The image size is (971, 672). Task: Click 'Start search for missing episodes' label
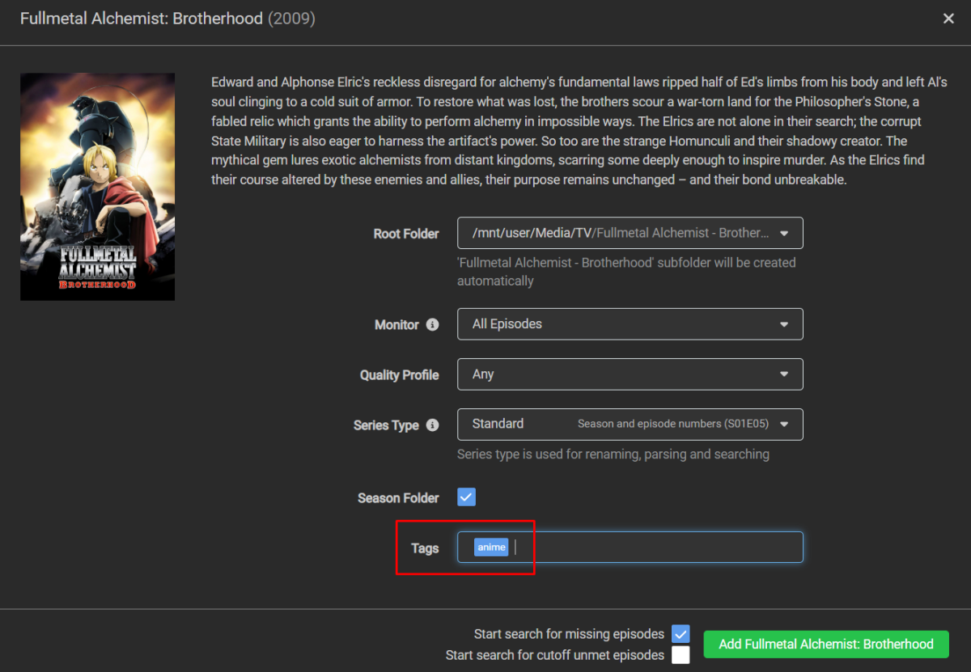(x=569, y=634)
